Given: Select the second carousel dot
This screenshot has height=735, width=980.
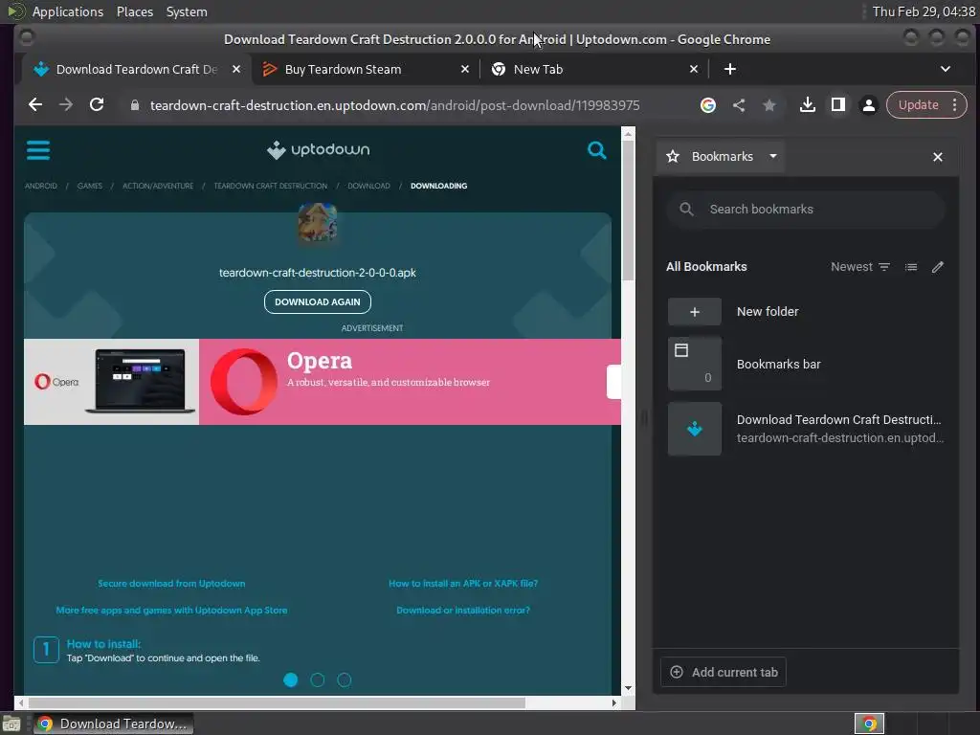Looking at the screenshot, I should pyautogui.click(x=318, y=680).
